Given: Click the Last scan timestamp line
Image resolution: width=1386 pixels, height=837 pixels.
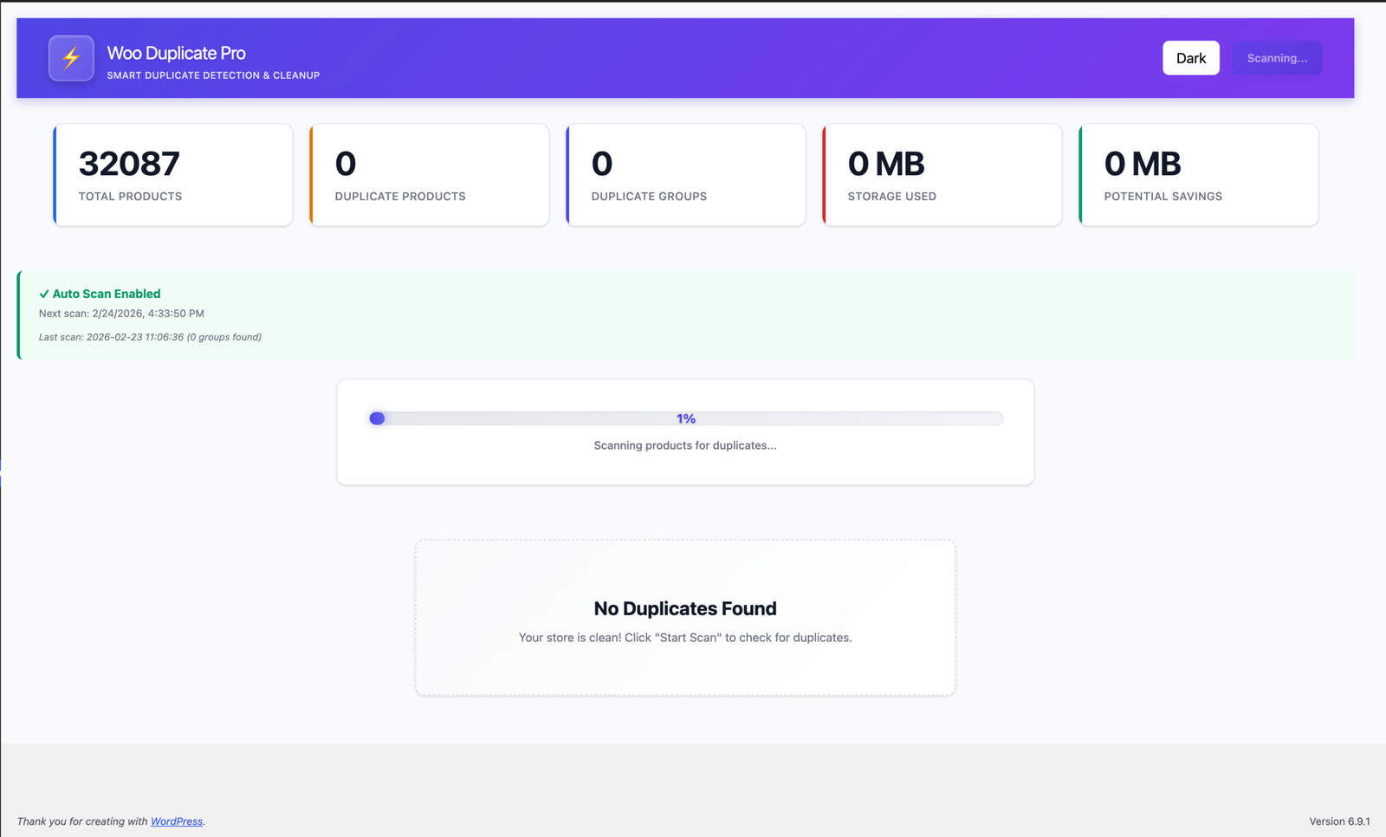Looking at the screenshot, I should tap(150, 337).
